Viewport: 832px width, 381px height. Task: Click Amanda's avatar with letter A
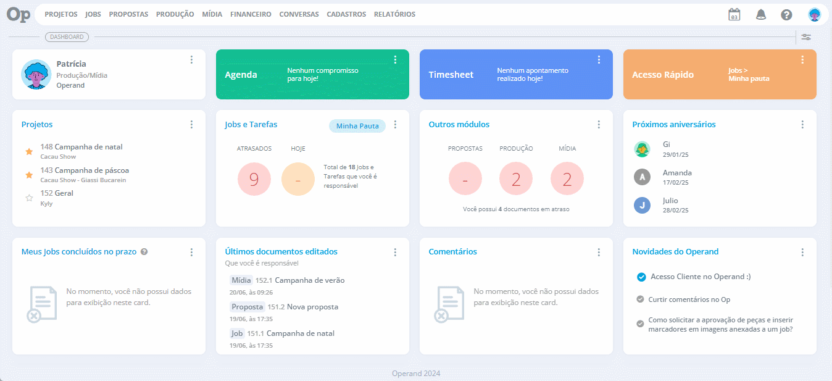(x=643, y=177)
